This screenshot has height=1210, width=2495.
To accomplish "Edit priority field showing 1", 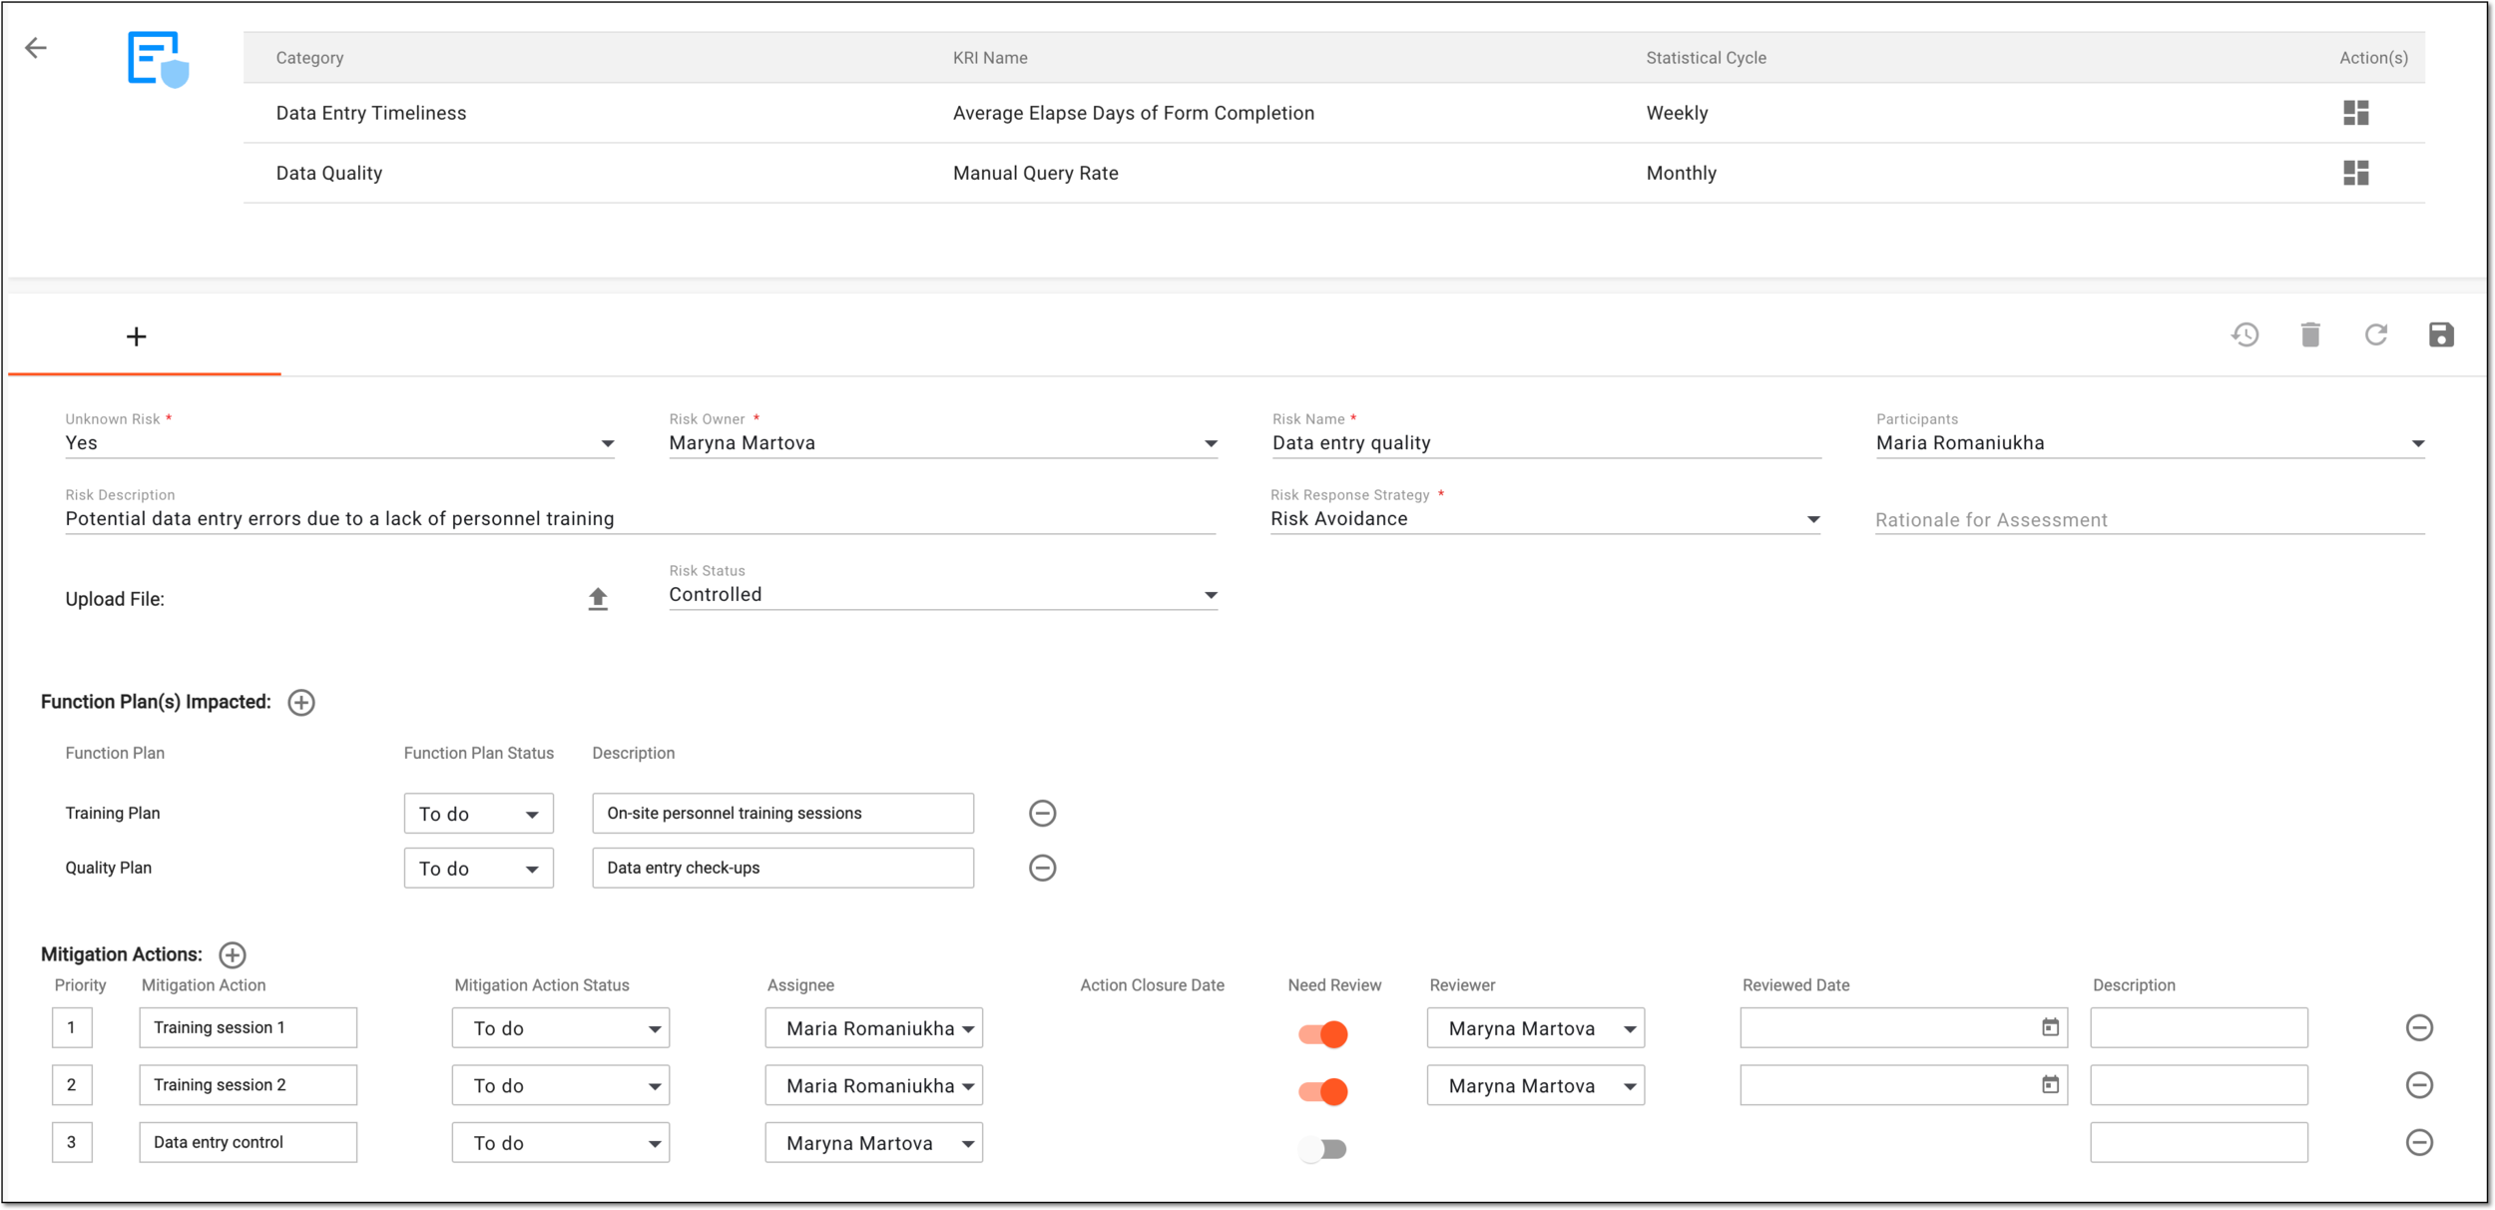I will pos(72,1028).
